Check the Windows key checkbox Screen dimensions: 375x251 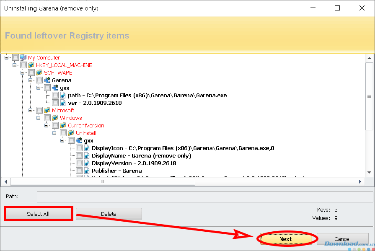[47, 118]
